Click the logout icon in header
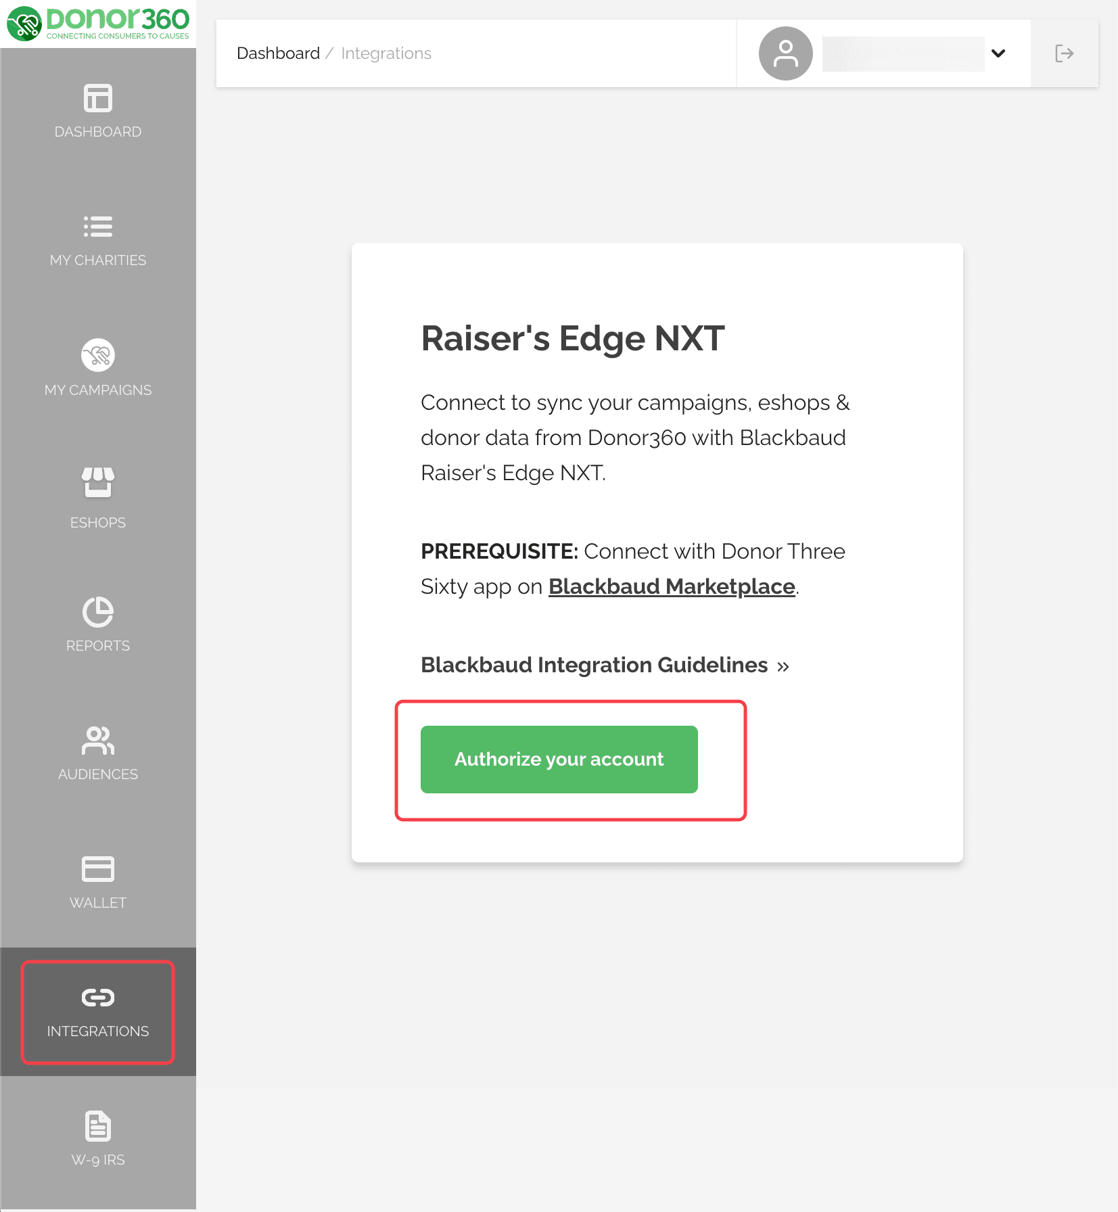Image resolution: width=1118 pixels, height=1212 pixels. coord(1065,53)
